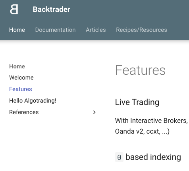Select the Home tab in header
The width and height of the screenshot is (189, 171).
point(17,30)
